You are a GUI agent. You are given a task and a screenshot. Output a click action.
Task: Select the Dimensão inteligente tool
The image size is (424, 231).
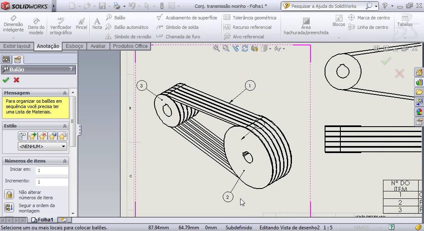[x=13, y=24]
